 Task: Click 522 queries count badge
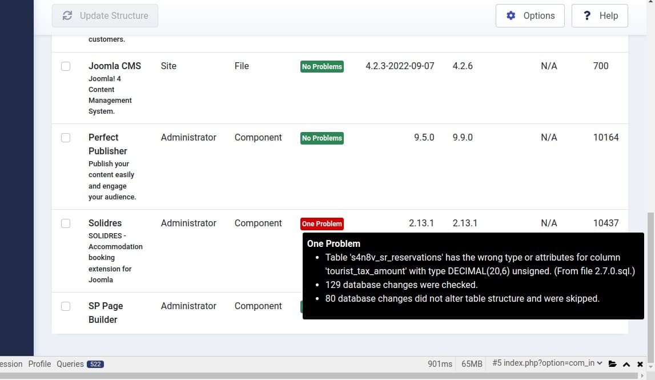pos(95,364)
